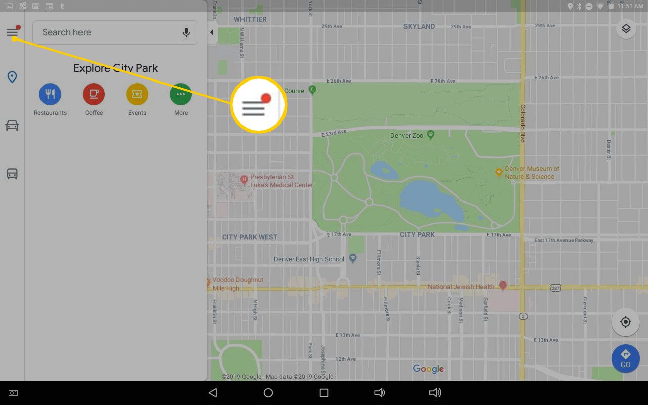The height and width of the screenshot is (405, 648).
Task: Tap Android Back navigation button
Action: (x=213, y=393)
